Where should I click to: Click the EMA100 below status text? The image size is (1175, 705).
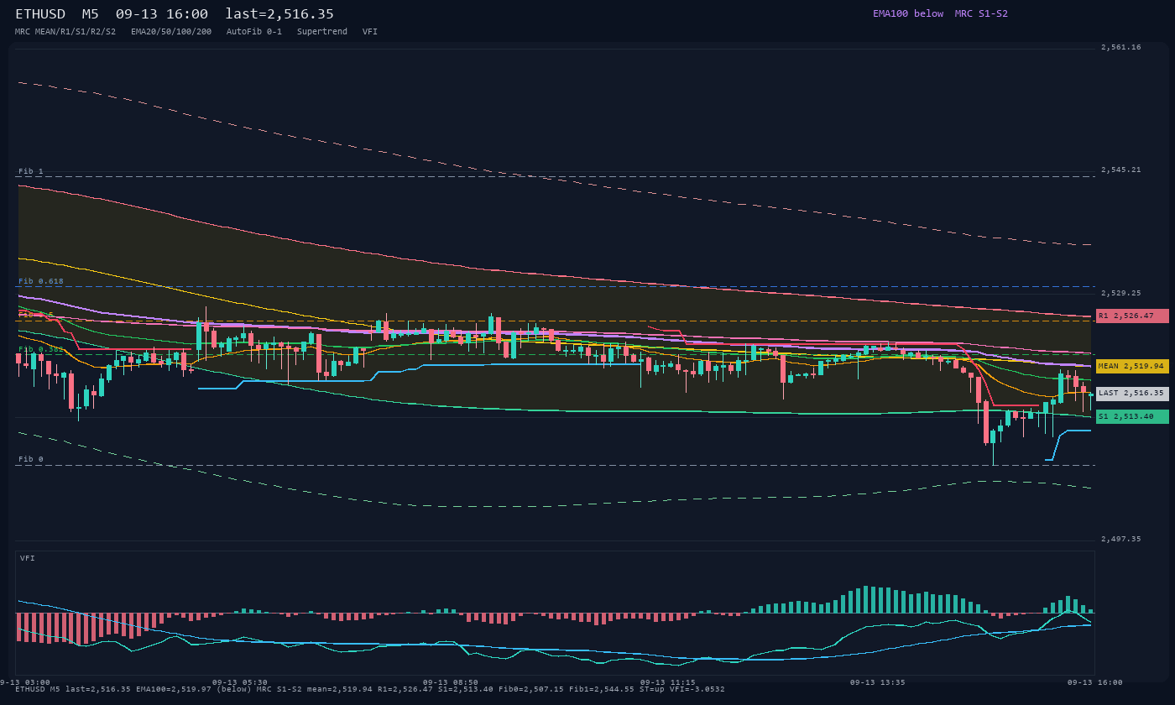908,13
